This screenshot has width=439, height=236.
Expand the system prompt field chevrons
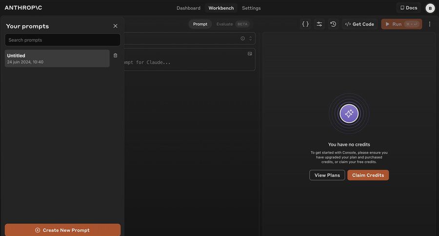tap(251, 39)
